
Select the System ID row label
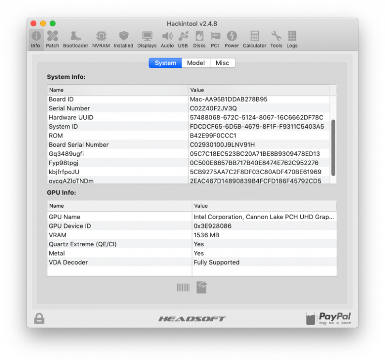(x=63, y=127)
